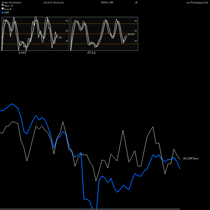Image resolution: width=210 pixels, height=210 pixels.
Task: Click the '(14,3,3) Charts for' text
Action: click(53, 3)
